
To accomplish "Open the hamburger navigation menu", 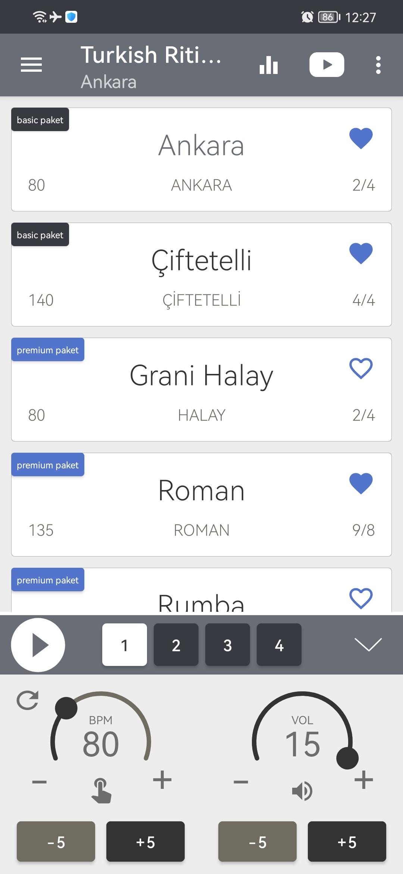I will click(x=31, y=65).
